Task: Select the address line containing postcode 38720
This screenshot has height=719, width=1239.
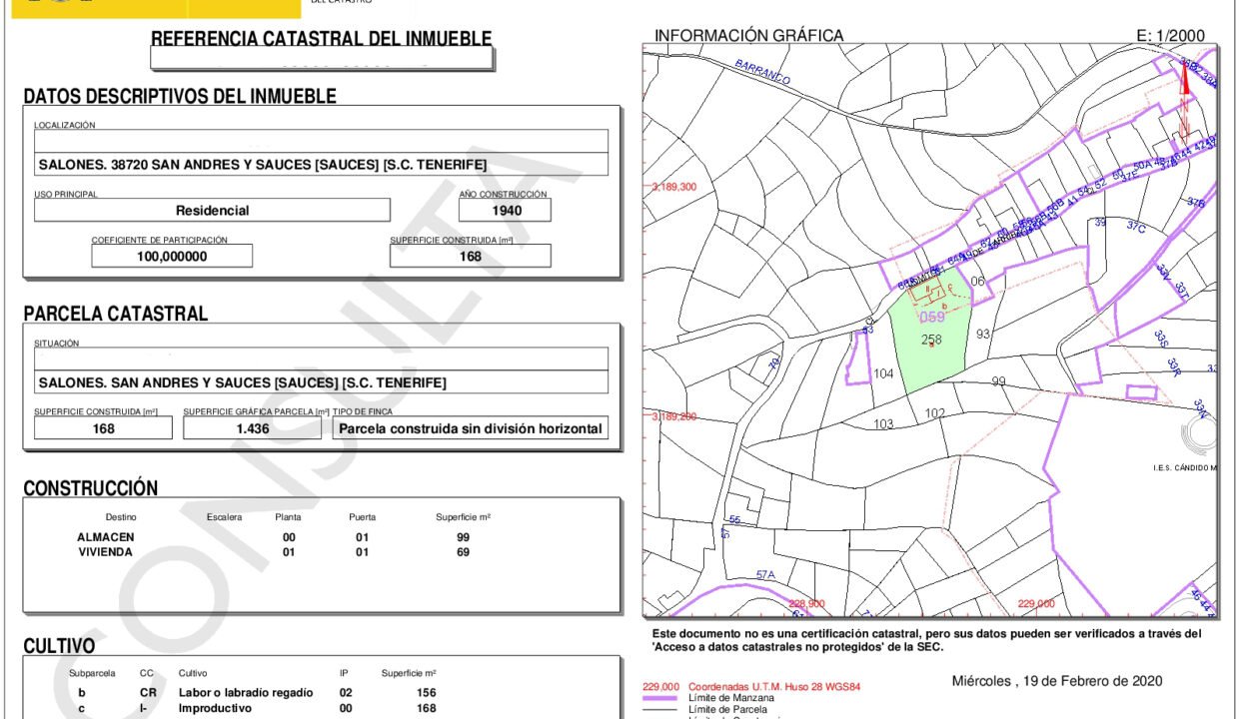Action: tap(262, 165)
